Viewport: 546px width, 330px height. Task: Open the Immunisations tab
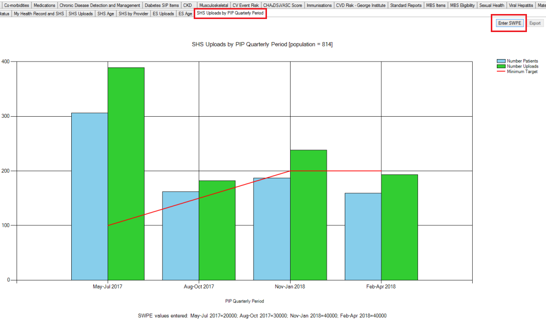pyautogui.click(x=319, y=5)
